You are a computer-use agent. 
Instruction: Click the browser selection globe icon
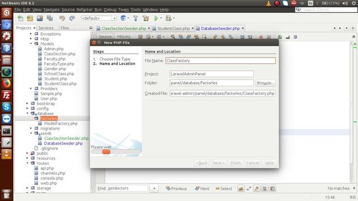point(123,18)
